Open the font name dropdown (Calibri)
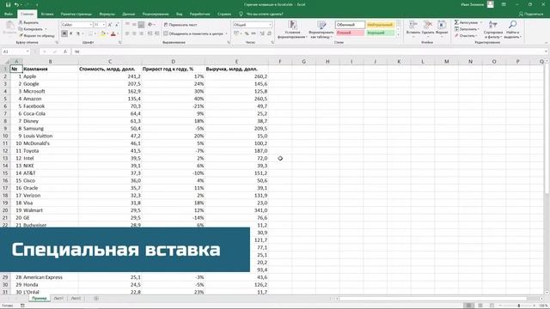The width and height of the screenshot is (550, 309). point(90,25)
